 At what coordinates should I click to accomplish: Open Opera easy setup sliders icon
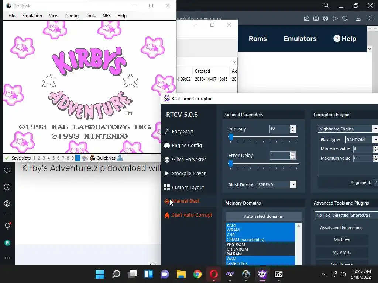pos(370,18)
